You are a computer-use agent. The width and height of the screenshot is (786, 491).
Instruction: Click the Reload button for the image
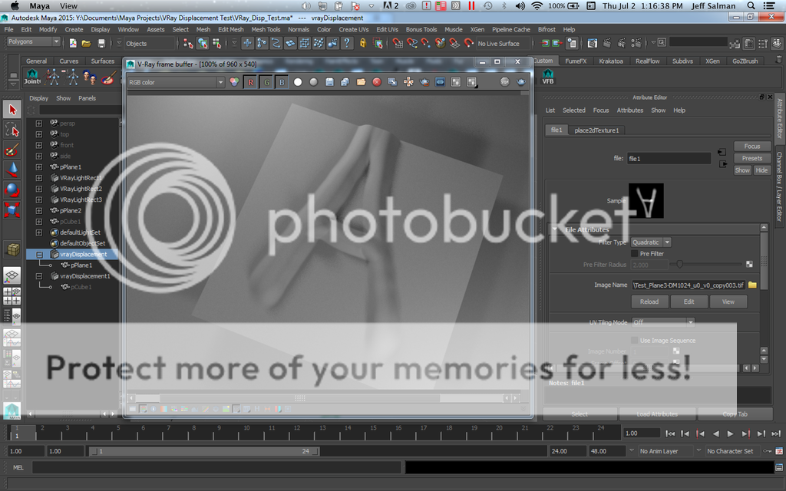649,302
